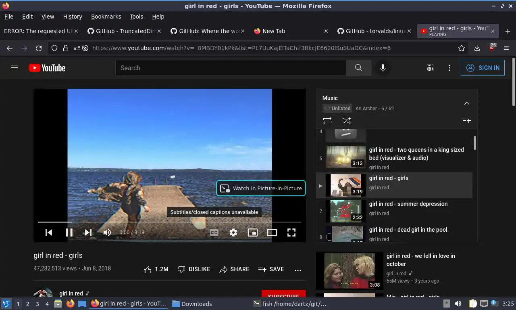Seek on the video progress bar
516x310 pixels.
coord(170,222)
